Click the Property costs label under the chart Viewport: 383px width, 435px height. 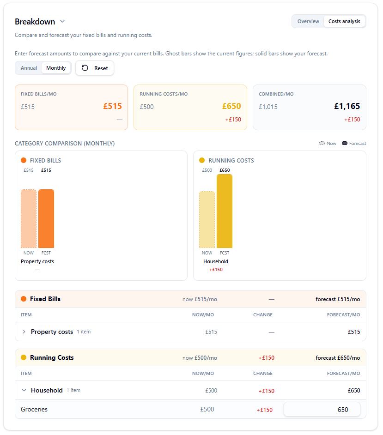37,261
